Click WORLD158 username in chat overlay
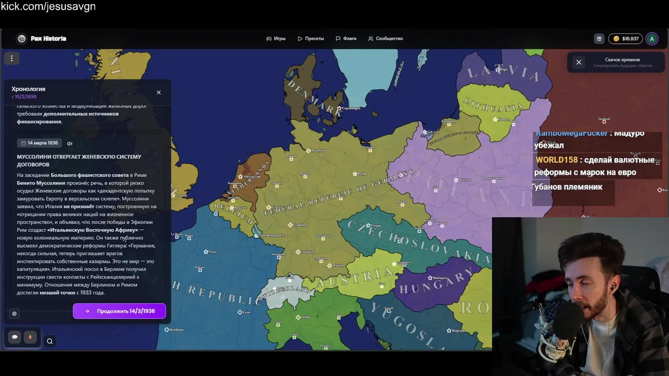This screenshot has width=669, height=376. 557,160
